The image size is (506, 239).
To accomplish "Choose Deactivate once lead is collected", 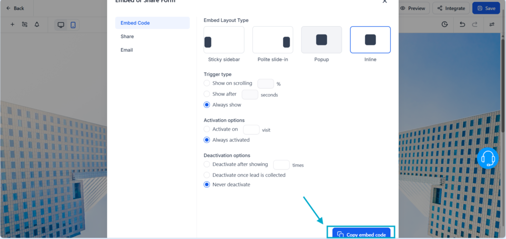I will [207, 175].
